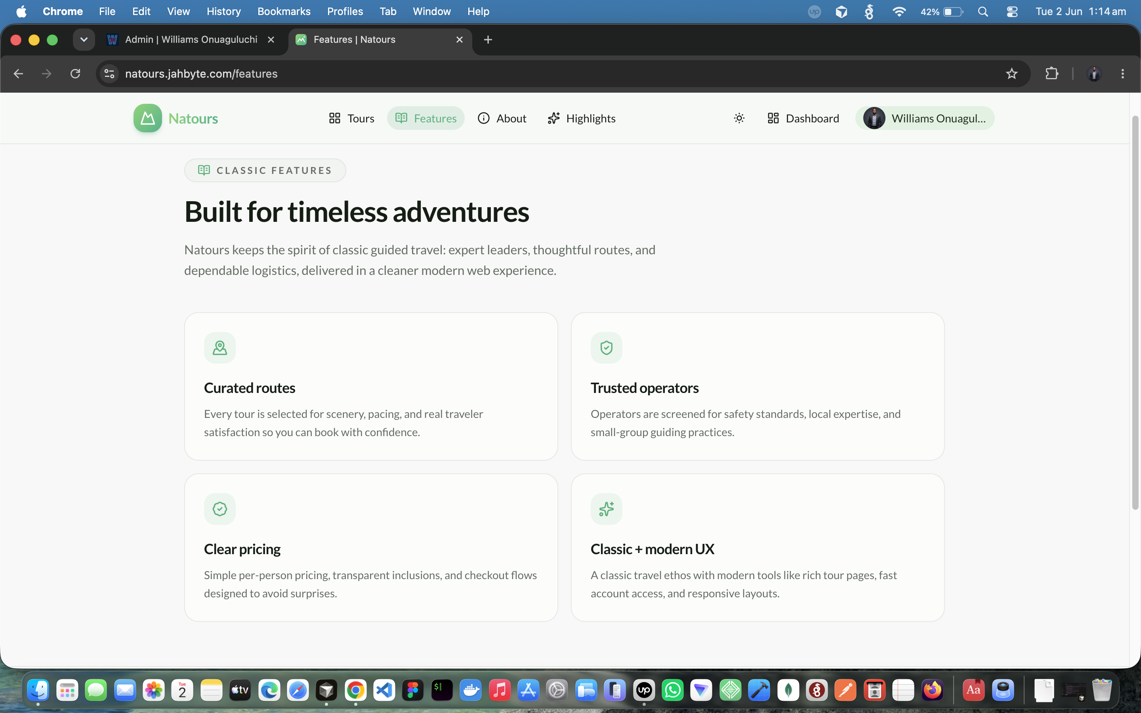1141x713 pixels.
Task: Close the Features | Natours tab
Action: coord(459,40)
